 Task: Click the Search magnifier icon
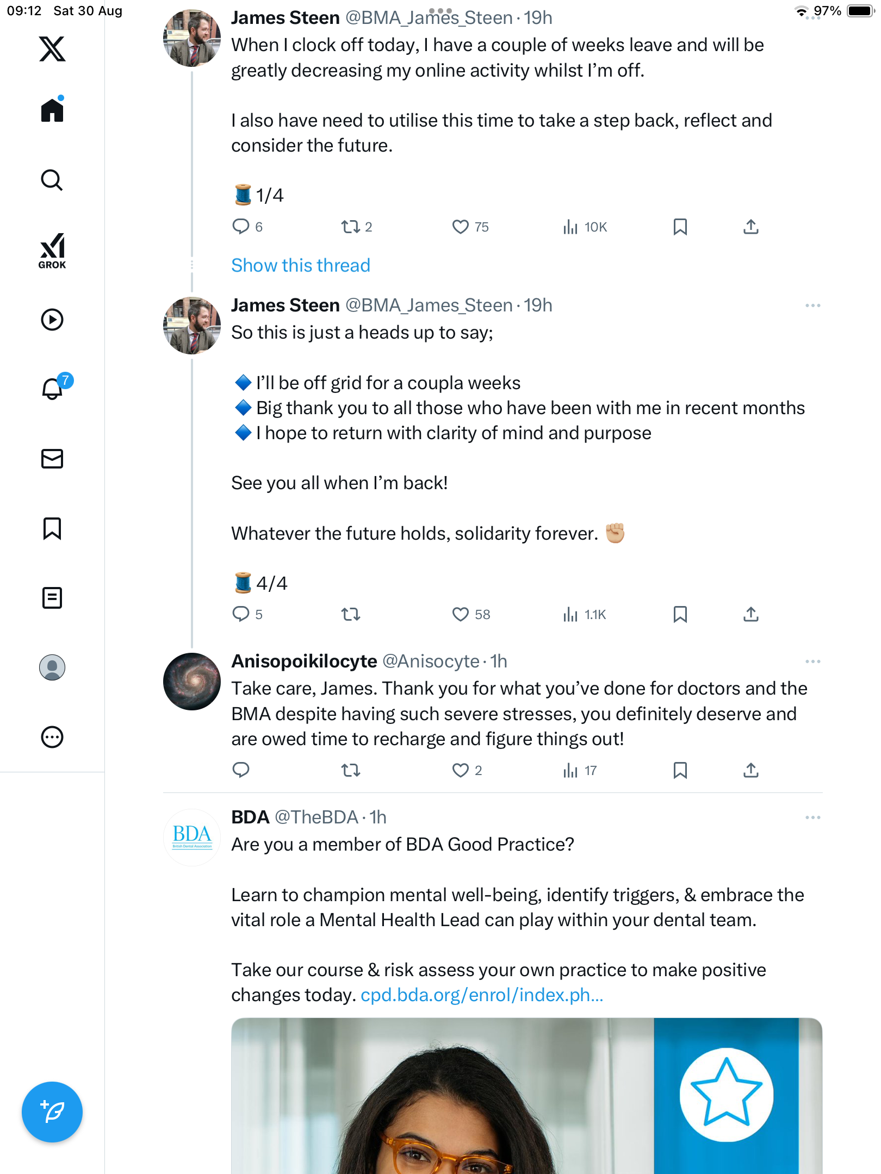click(52, 180)
